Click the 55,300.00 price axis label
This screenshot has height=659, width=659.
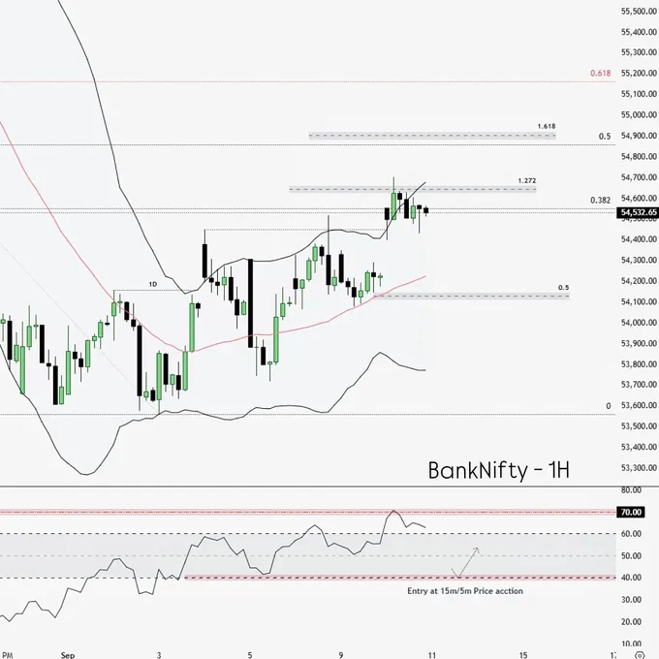(x=639, y=52)
